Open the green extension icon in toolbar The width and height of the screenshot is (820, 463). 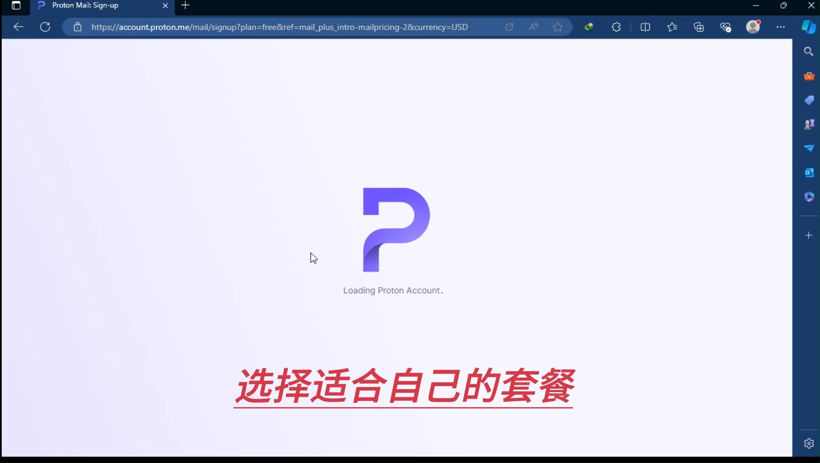click(589, 27)
